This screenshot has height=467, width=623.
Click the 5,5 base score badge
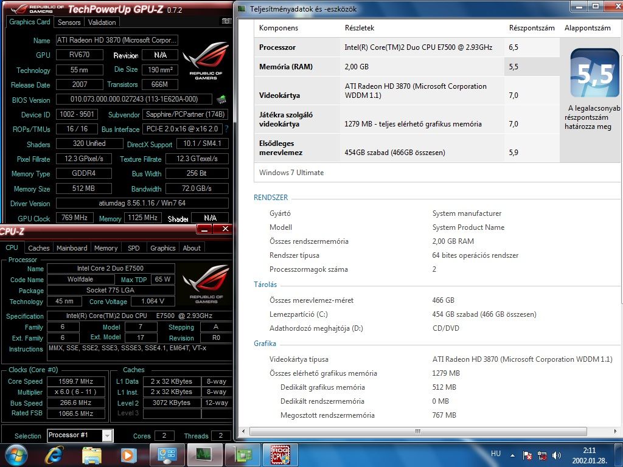(594, 73)
